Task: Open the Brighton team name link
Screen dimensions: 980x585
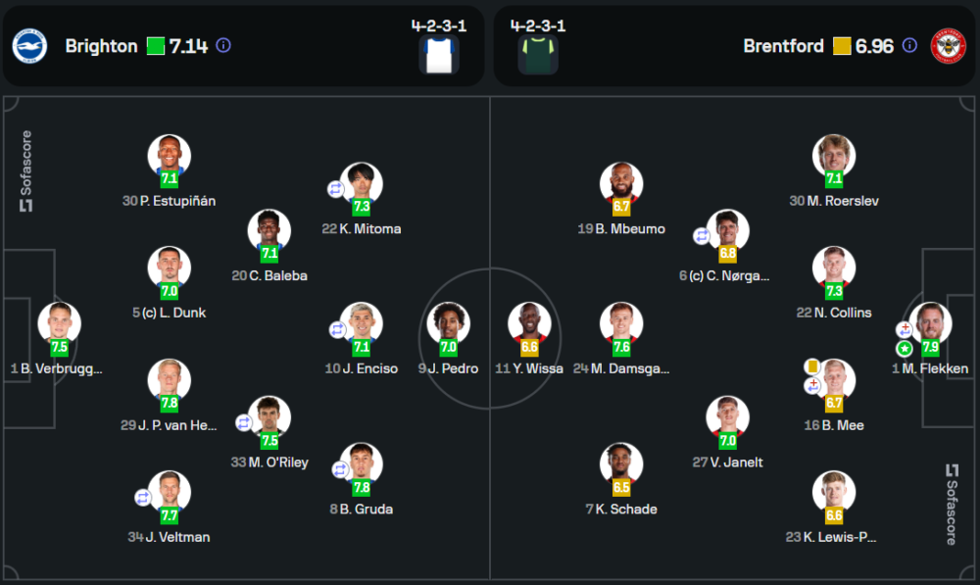Action: tap(101, 46)
